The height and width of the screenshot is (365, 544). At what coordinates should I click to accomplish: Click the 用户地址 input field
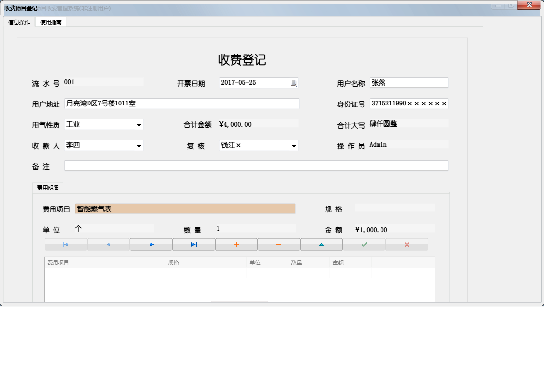click(182, 104)
